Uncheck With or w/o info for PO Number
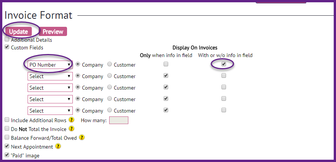This screenshot has height=162, width=336. tap(224, 64)
